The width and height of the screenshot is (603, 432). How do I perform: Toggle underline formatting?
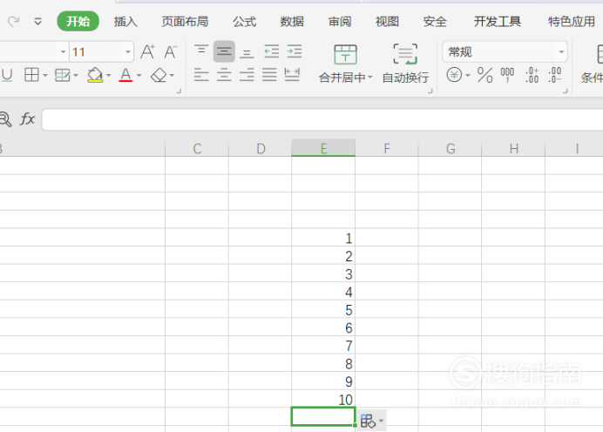(7, 75)
